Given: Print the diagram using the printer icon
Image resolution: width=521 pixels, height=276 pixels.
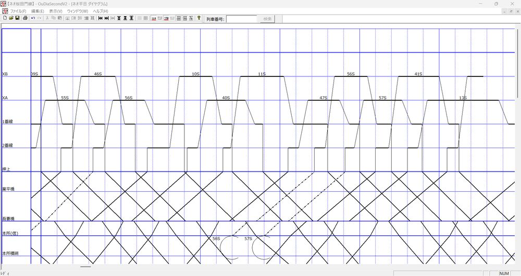Looking at the screenshot, I should click(25, 18).
